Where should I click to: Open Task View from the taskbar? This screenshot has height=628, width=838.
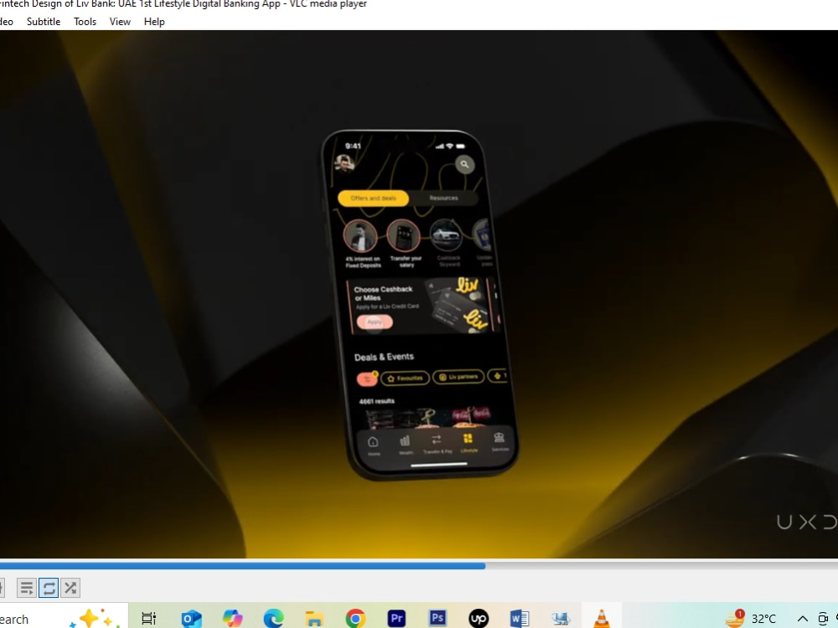click(148, 619)
